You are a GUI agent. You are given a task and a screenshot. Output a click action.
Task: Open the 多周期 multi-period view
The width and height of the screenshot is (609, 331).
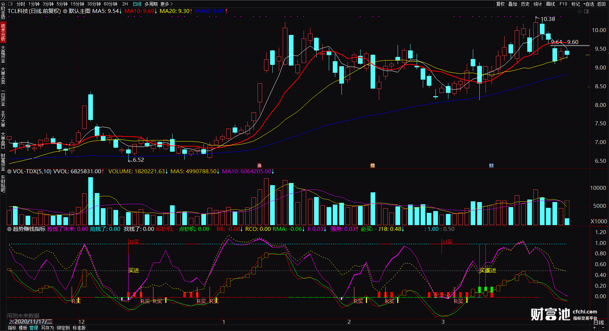(151, 4)
